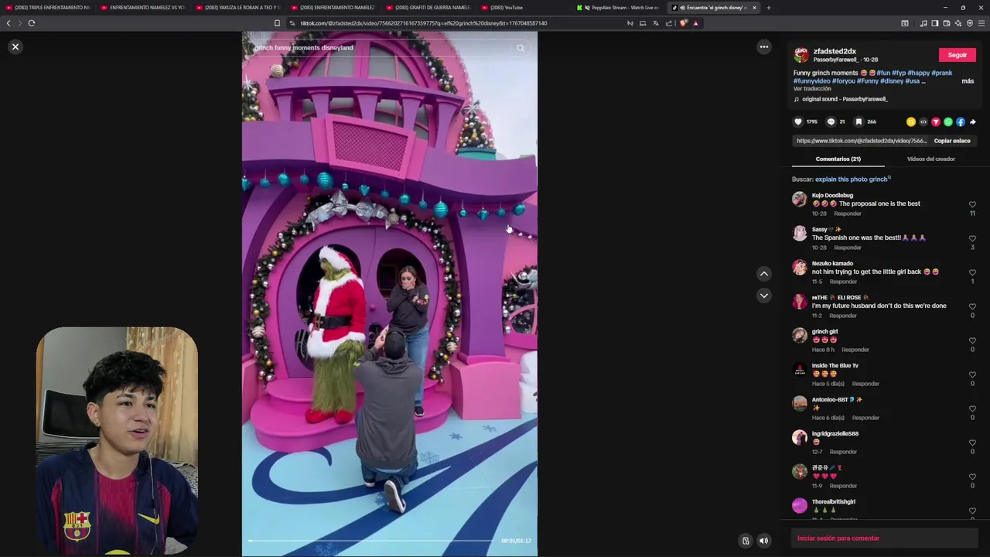Go to next video with down arrow

[763, 296]
